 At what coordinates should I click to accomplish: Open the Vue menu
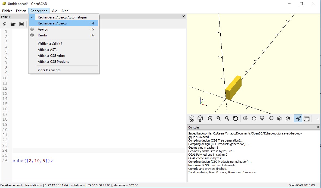54,11
